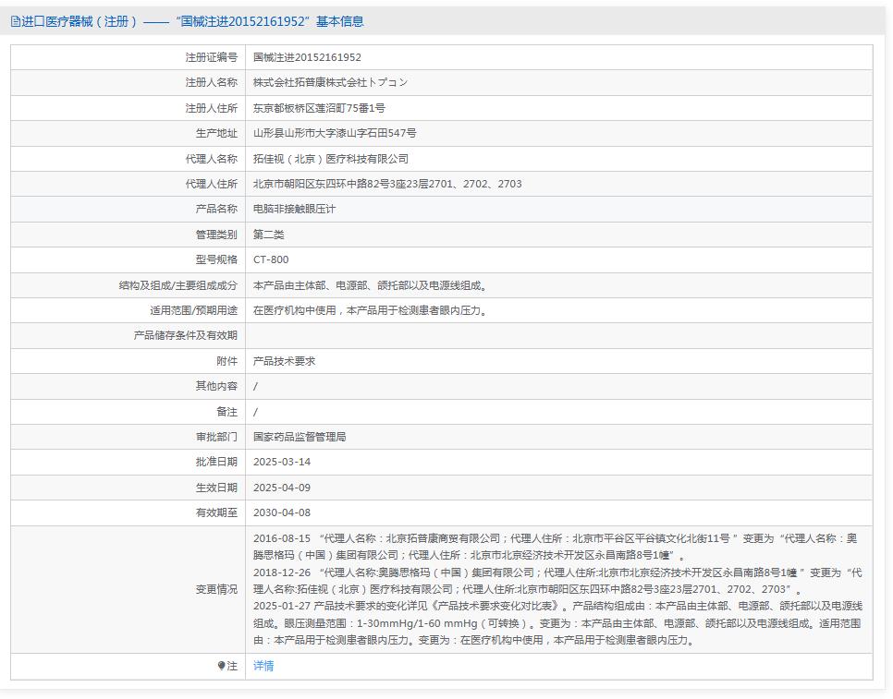Click the 有效期至 label

click(215, 512)
